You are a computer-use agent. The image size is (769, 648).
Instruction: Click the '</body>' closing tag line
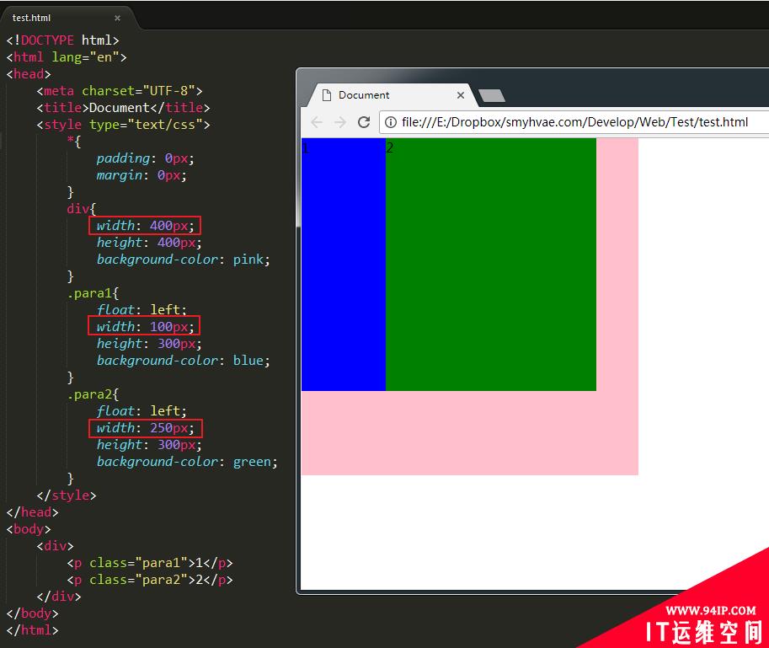[32, 613]
